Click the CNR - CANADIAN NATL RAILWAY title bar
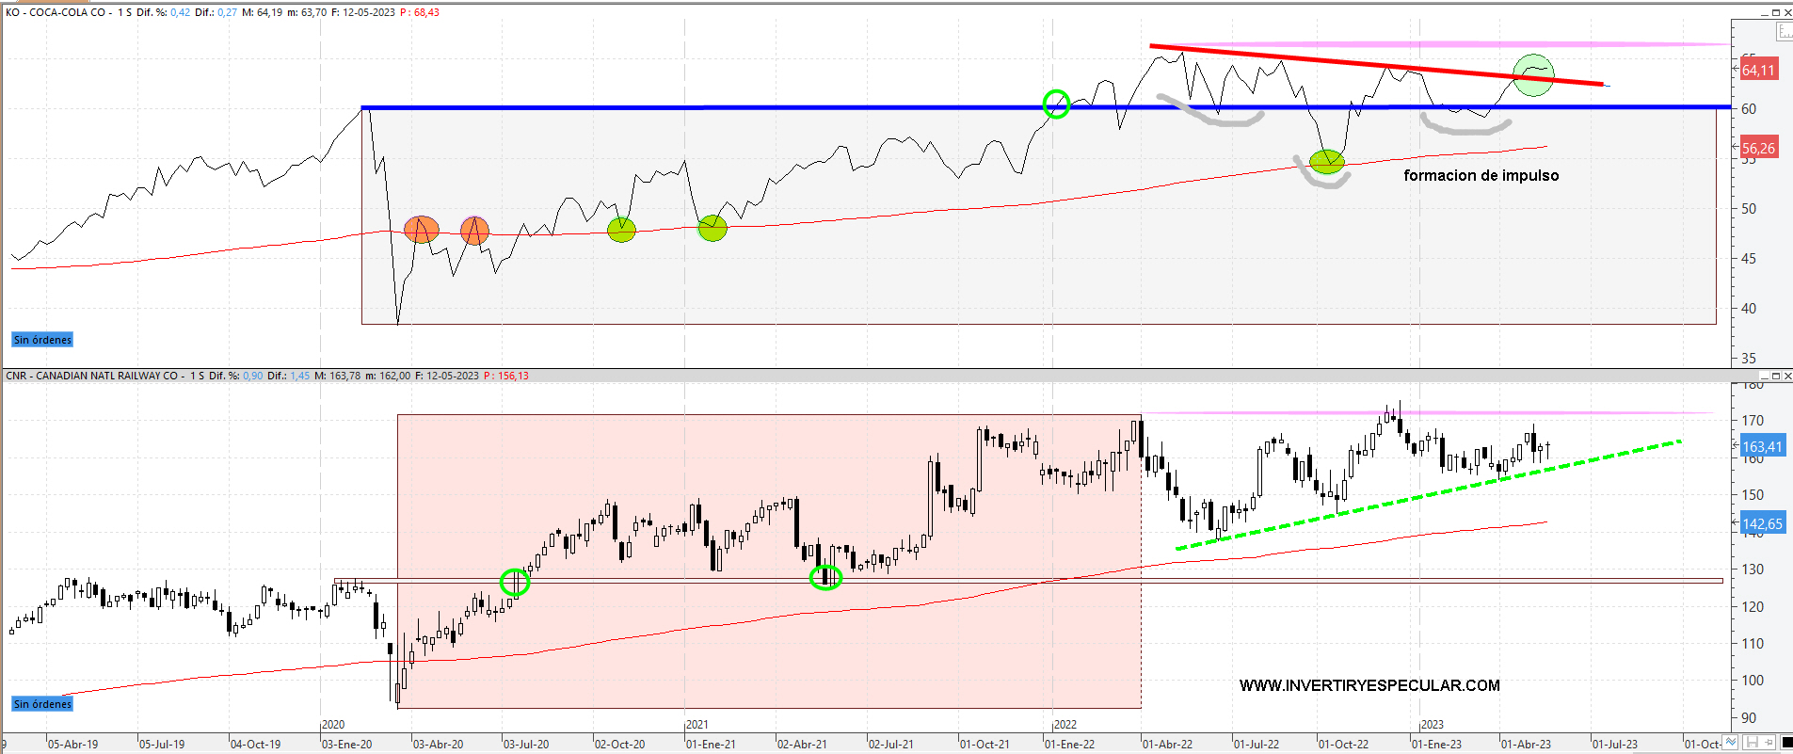1793x754 pixels. tap(92, 376)
